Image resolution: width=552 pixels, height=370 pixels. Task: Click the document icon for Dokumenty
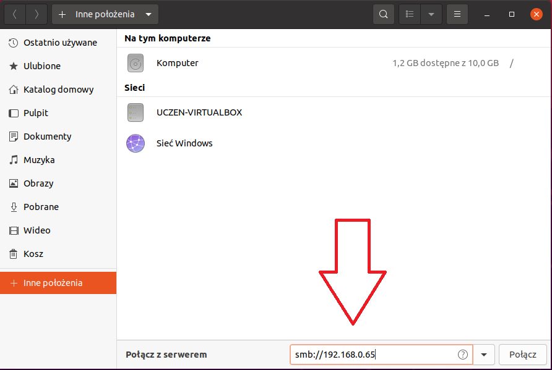tap(14, 137)
